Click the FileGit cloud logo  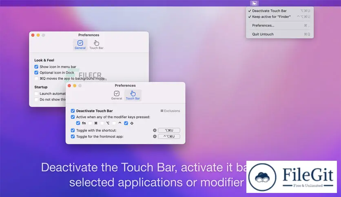262,177
